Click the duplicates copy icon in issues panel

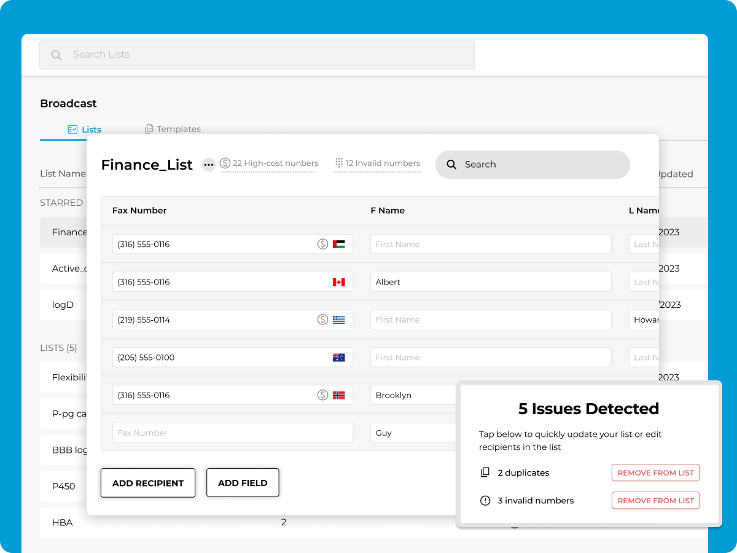point(485,473)
